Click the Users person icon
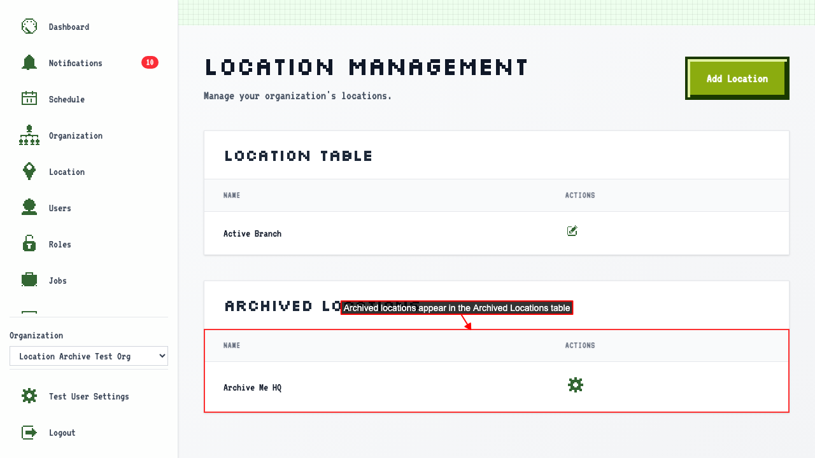This screenshot has width=815, height=458. (29, 207)
